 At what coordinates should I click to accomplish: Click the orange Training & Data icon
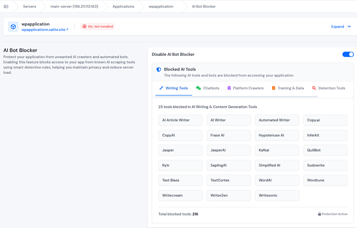273,88
